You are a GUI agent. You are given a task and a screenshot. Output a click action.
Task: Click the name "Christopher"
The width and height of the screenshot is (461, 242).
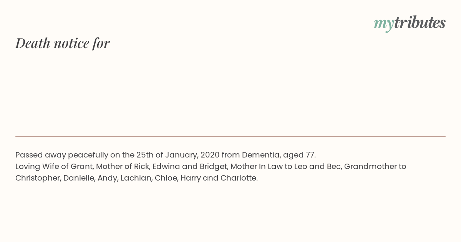pyautogui.click(x=37, y=178)
